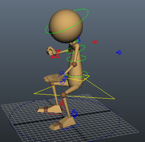
Task: Click the blue wrist controller on the lowered hand
Action: click(63, 78)
